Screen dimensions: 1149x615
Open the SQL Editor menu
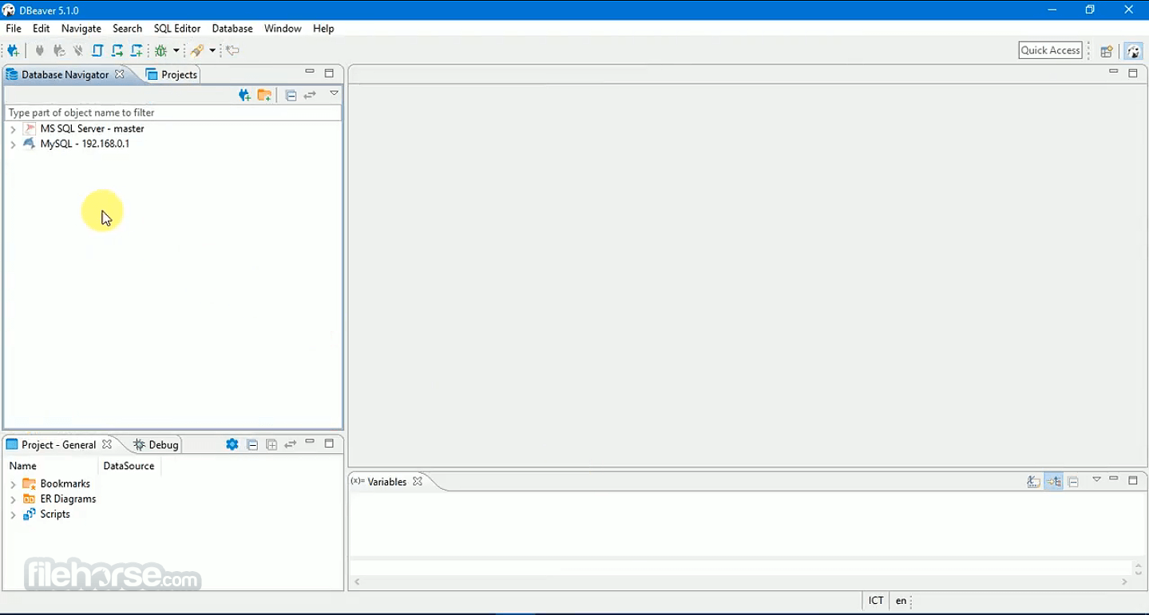(x=177, y=28)
